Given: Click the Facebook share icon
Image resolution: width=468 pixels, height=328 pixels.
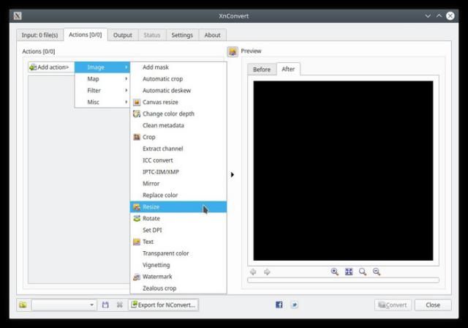Looking at the screenshot, I should click(279, 305).
